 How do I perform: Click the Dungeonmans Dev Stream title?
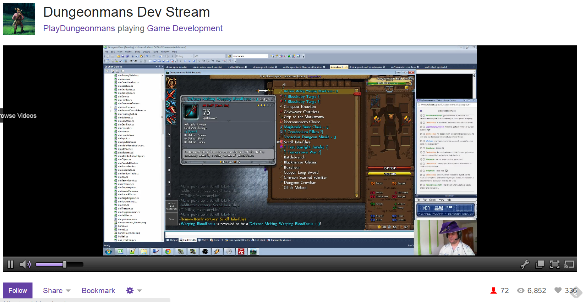(x=126, y=12)
